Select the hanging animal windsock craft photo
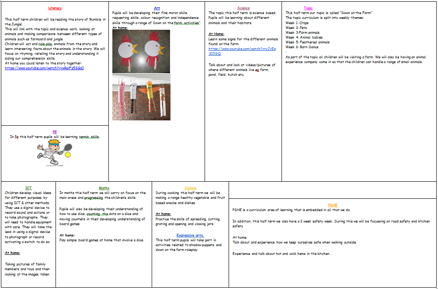The width and height of the screenshot is (438, 289). coord(141,97)
